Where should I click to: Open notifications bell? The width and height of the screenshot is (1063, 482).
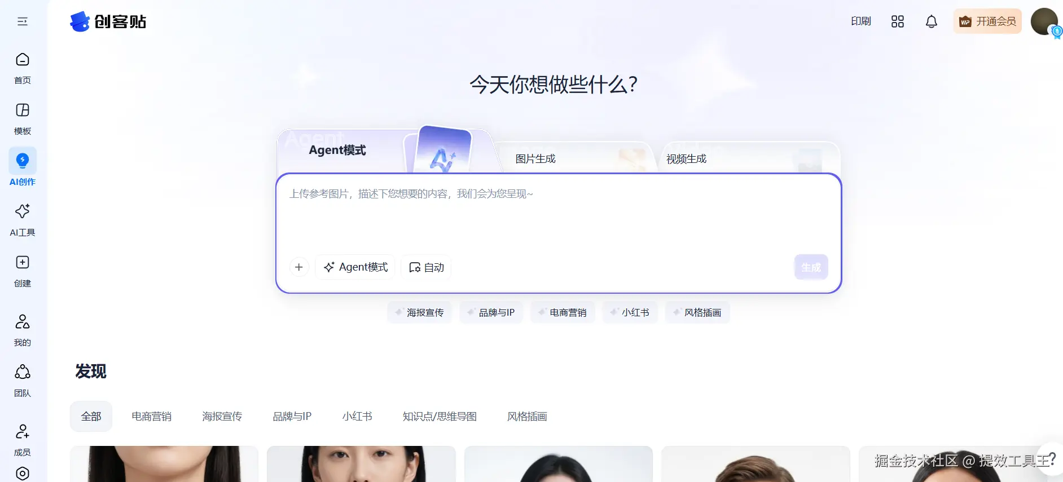point(932,21)
